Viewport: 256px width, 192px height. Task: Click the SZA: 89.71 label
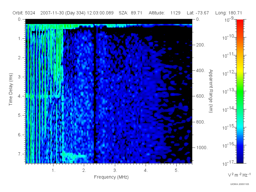(x=131, y=13)
